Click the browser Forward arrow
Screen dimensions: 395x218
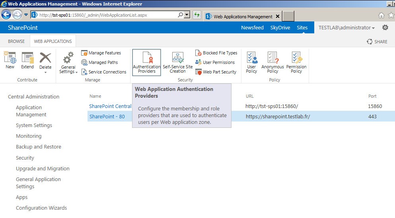(17, 15)
